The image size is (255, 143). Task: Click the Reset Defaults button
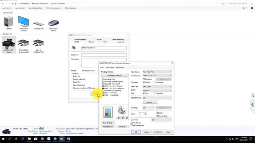coord(108,127)
